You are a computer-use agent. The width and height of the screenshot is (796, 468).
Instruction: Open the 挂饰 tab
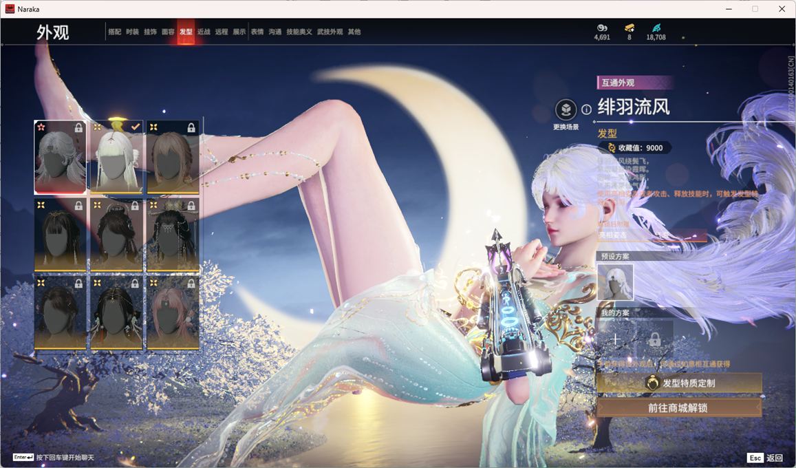150,32
